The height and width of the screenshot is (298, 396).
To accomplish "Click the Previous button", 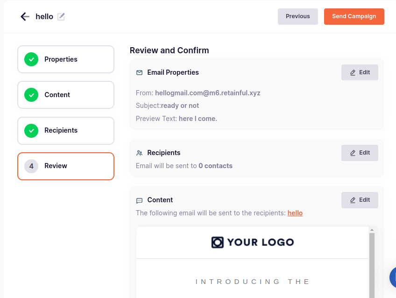I will 297,16.
